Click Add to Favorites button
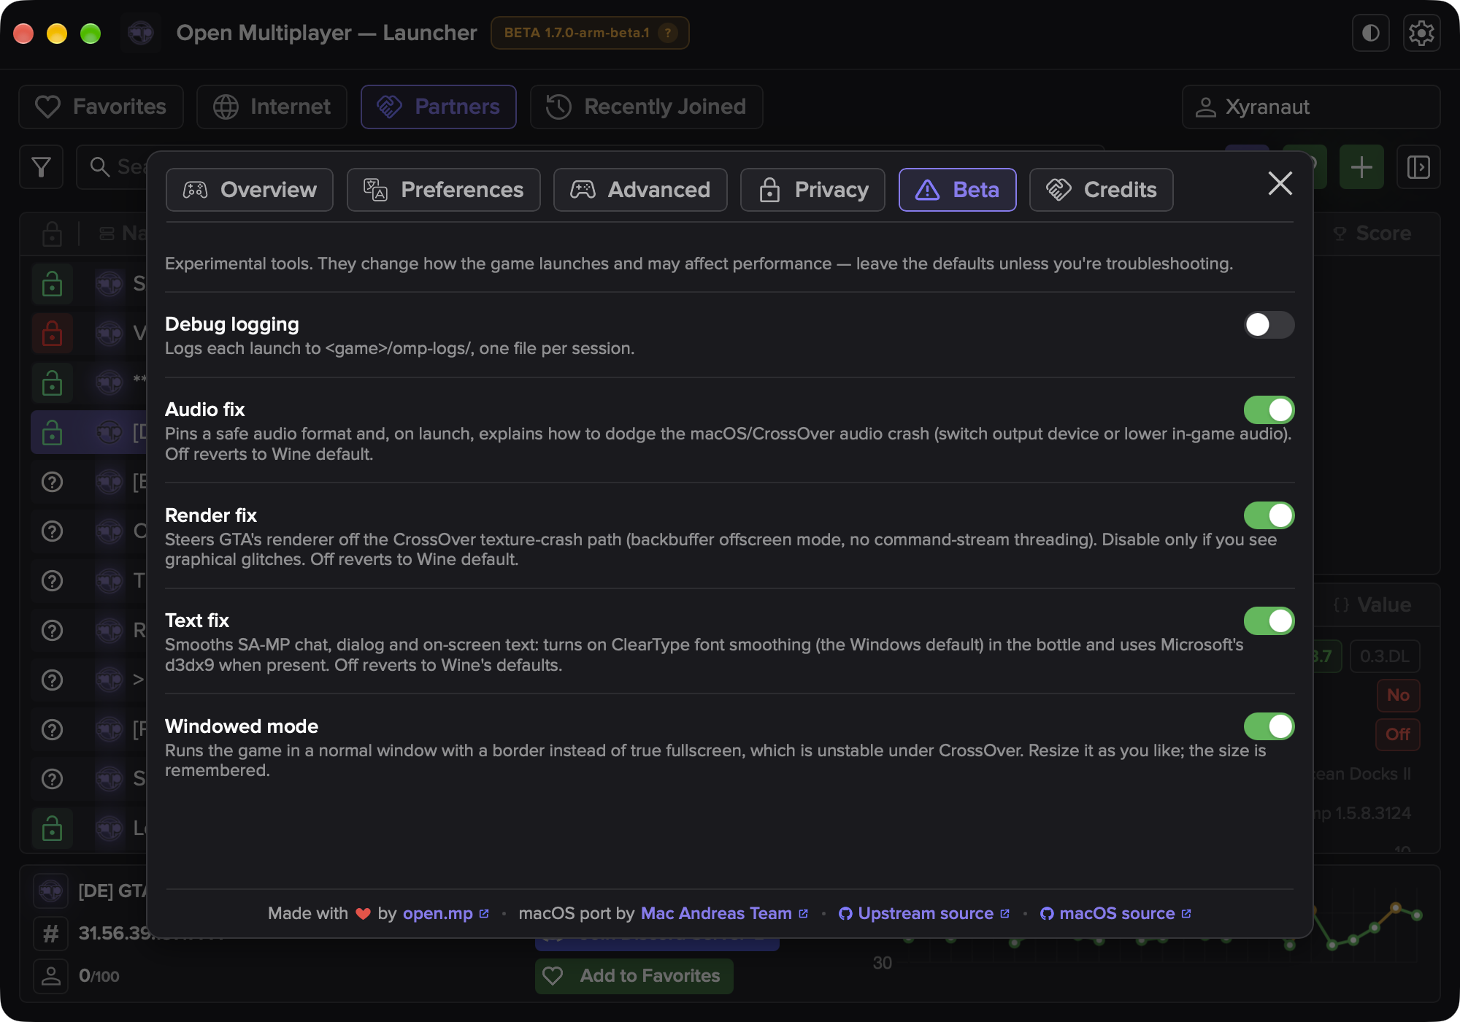This screenshot has width=1460, height=1022. [634, 976]
